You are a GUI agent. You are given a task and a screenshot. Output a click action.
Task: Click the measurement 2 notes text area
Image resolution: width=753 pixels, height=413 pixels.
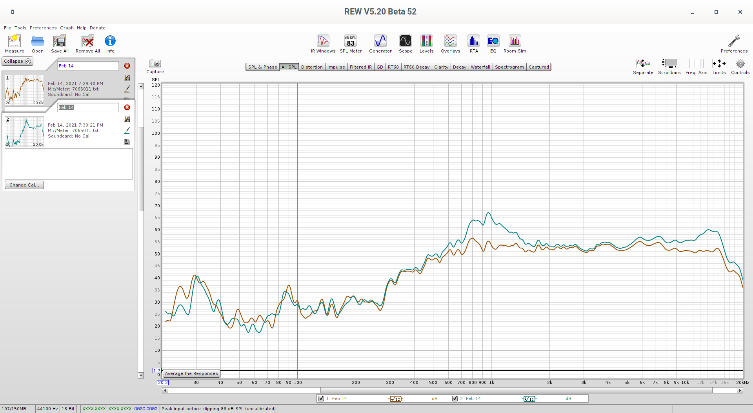click(69, 164)
